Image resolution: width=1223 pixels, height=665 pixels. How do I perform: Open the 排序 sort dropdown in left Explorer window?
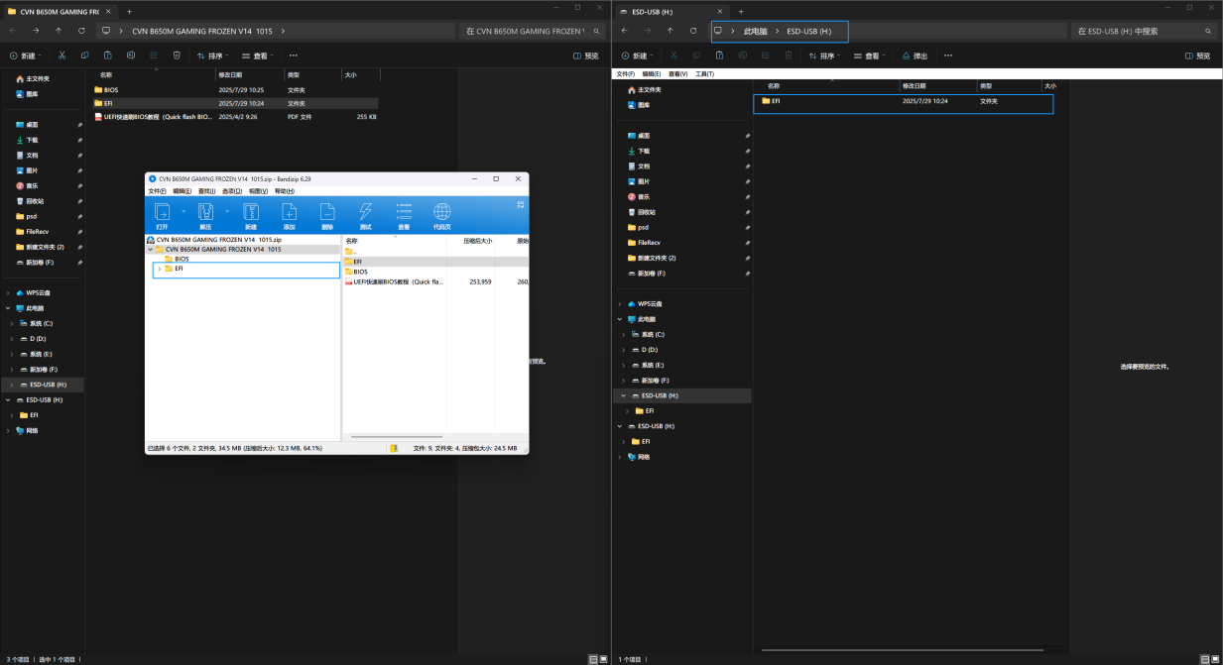(x=213, y=55)
